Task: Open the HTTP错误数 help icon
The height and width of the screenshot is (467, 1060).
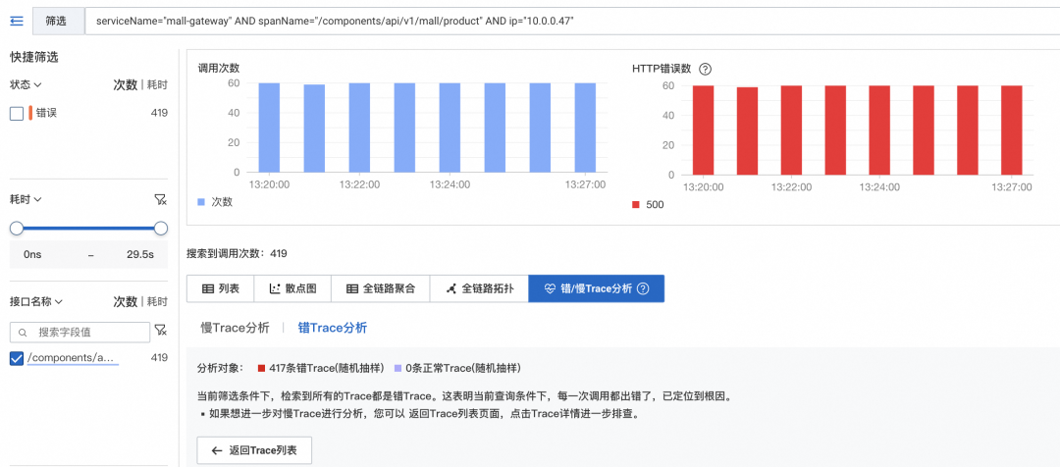Action: [705, 69]
